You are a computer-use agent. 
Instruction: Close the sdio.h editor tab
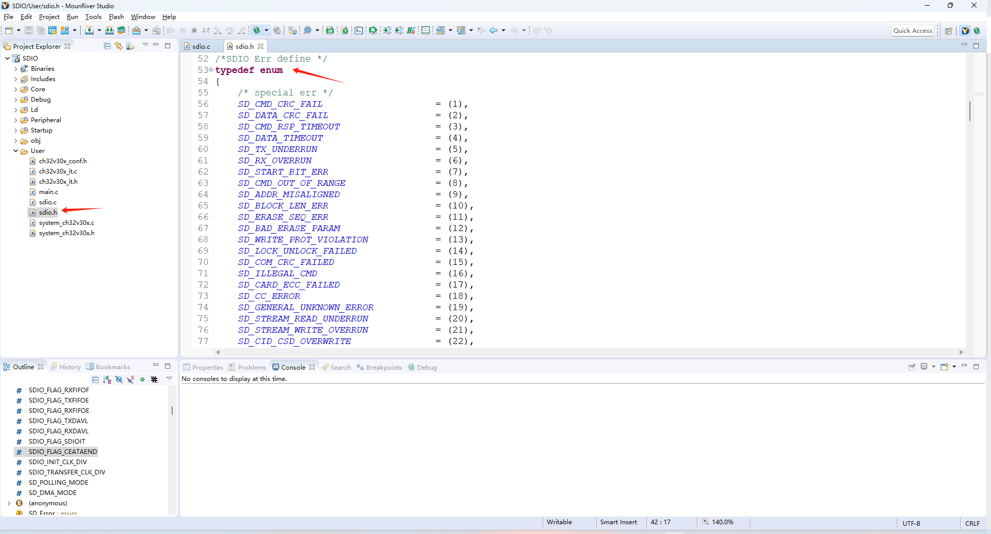(x=261, y=46)
